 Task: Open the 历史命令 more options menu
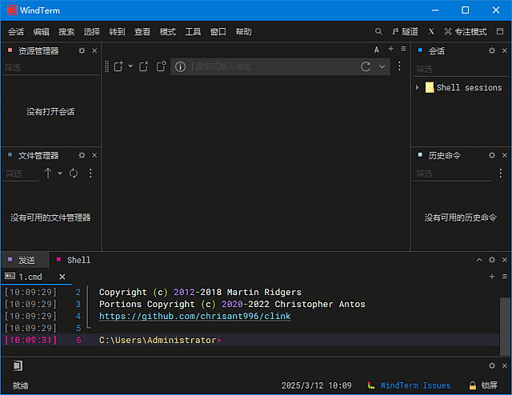click(x=501, y=173)
